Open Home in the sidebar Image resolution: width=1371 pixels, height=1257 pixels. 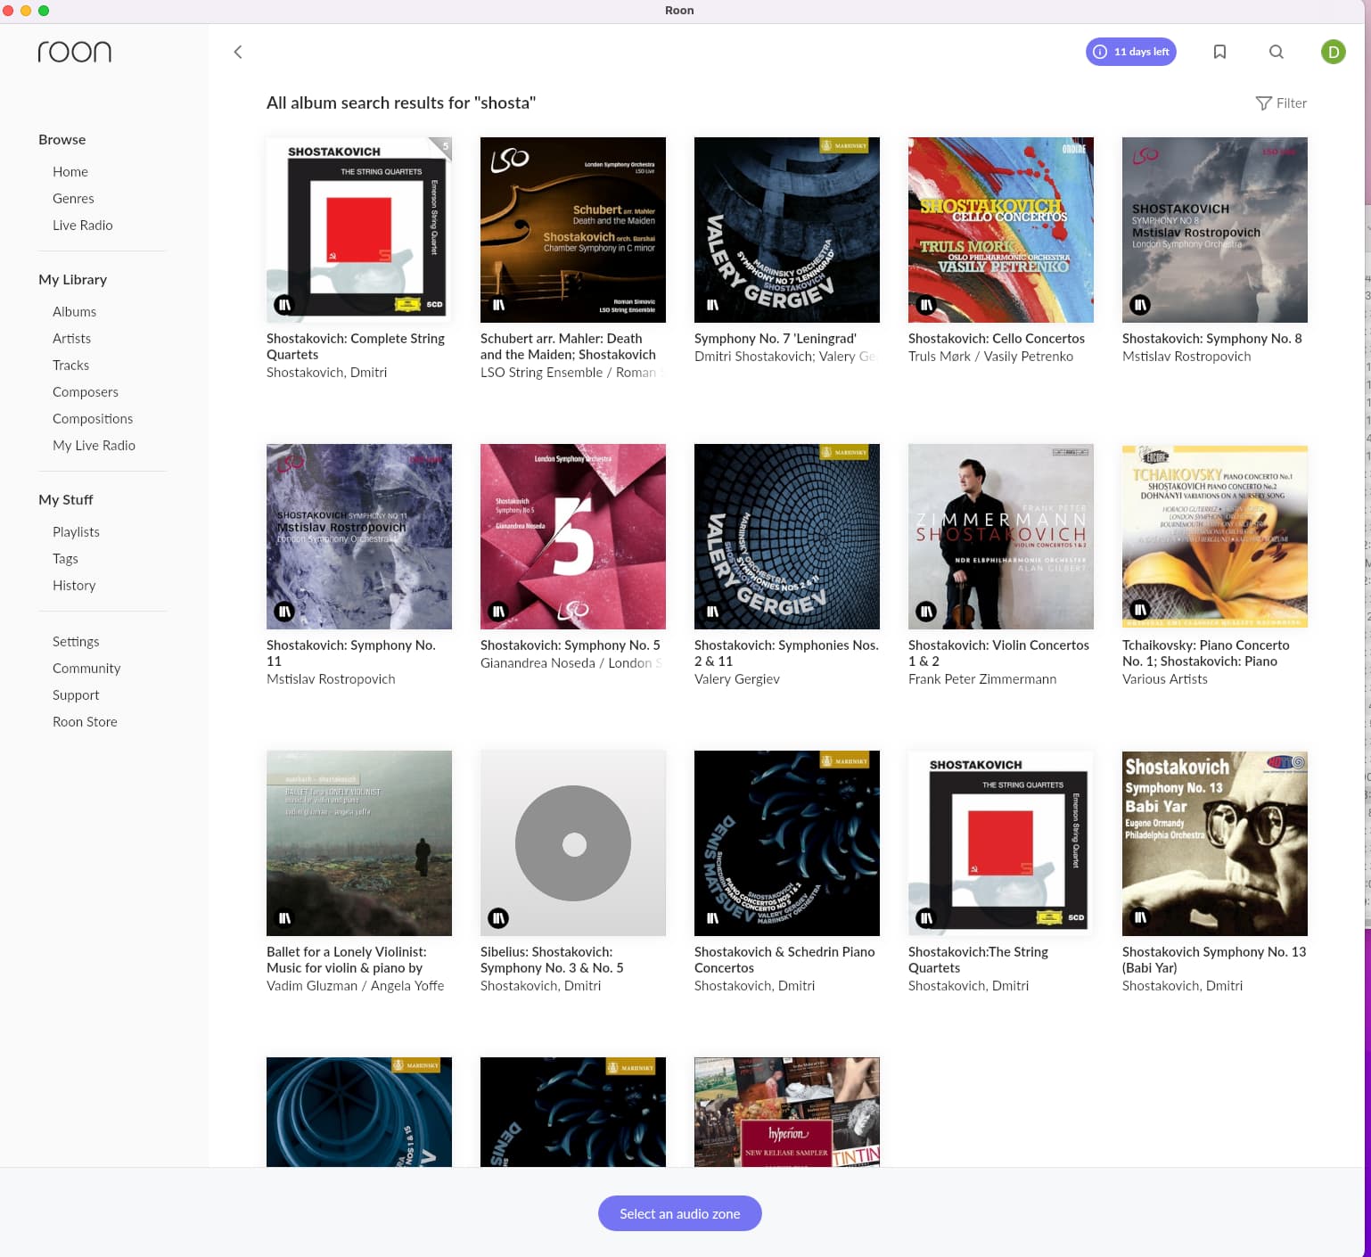[70, 172]
